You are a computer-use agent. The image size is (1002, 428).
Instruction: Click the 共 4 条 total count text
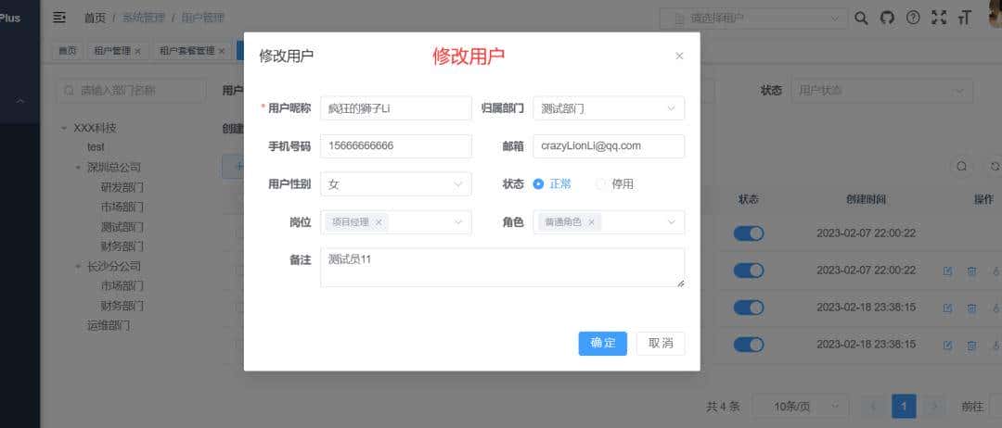(724, 407)
